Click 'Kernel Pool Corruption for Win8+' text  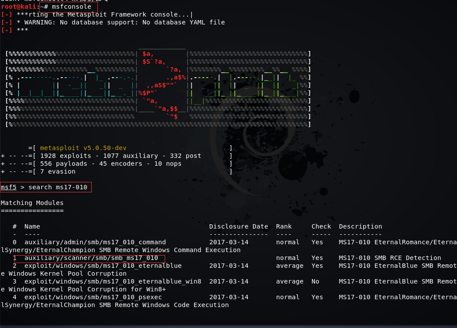coord(103,289)
